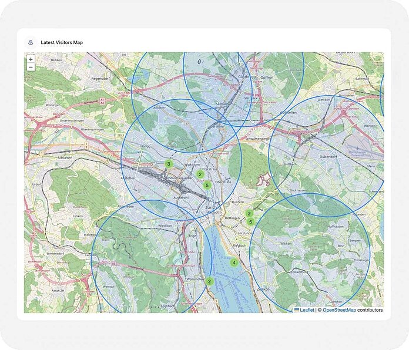Select cluster marker 5 near Oberstrass

pos(207,185)
